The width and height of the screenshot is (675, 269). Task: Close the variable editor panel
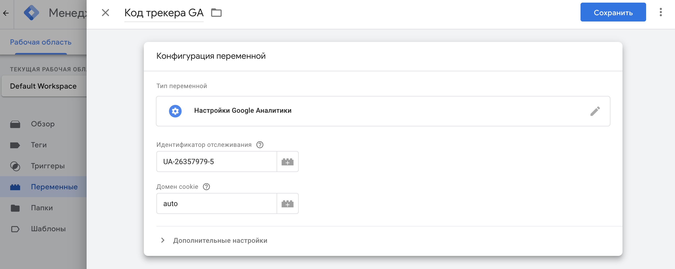pyautogui.click(x=106, y=13)
